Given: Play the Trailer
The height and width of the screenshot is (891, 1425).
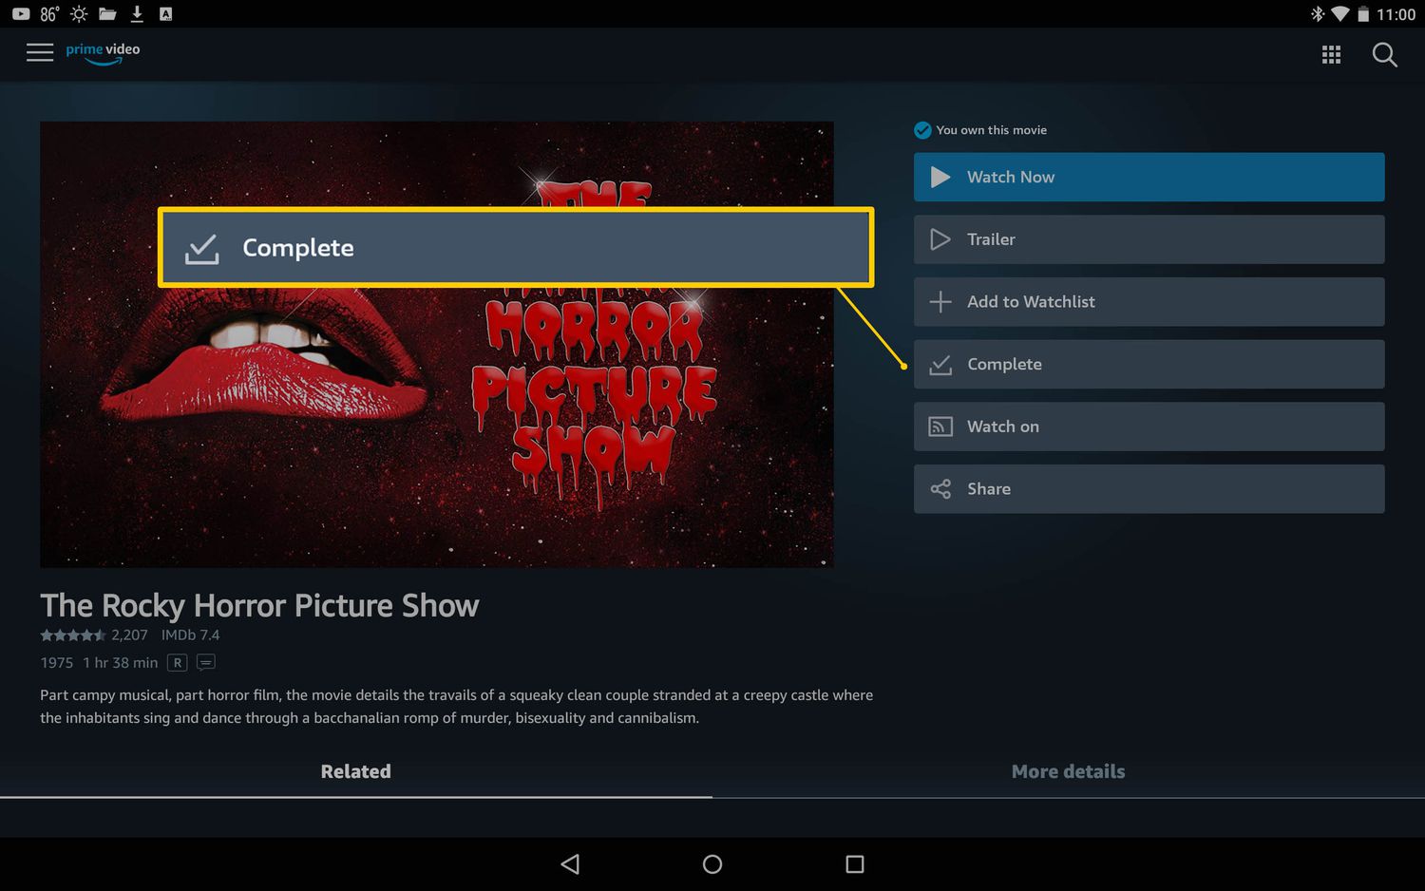Looking at the screenshot, I should 1148,239.
